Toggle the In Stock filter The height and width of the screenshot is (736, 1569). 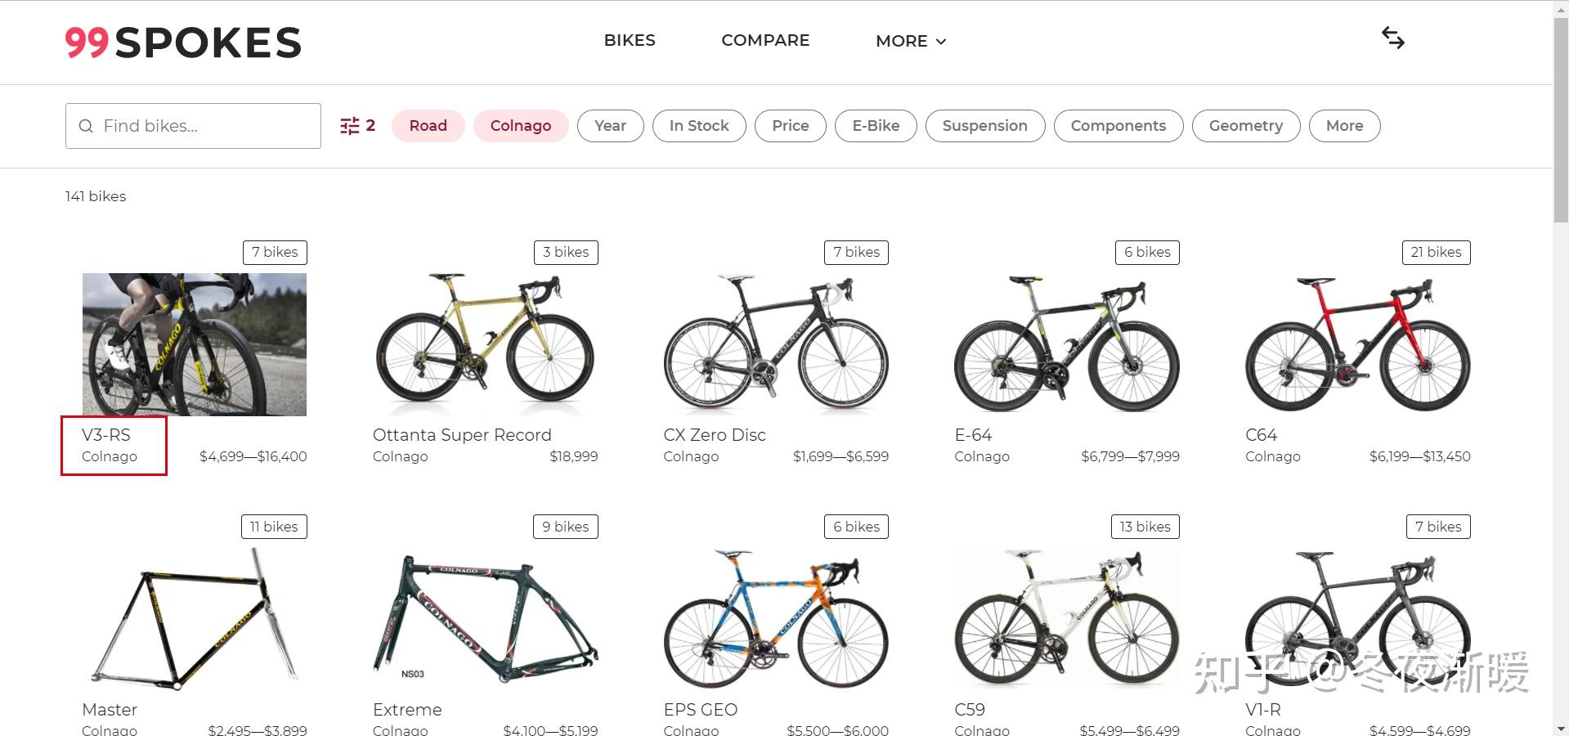(698, 126)
